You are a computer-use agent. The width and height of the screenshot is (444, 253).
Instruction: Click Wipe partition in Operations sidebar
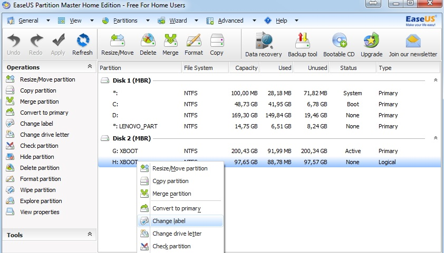click(x=37, y=190)
